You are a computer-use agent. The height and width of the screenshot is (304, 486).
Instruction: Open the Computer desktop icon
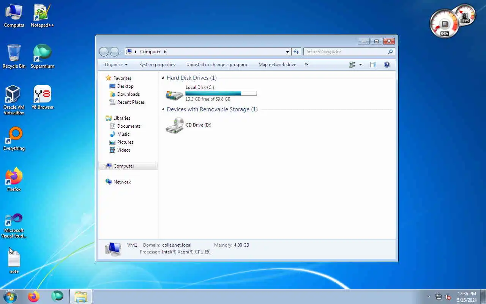pos(14,16)
